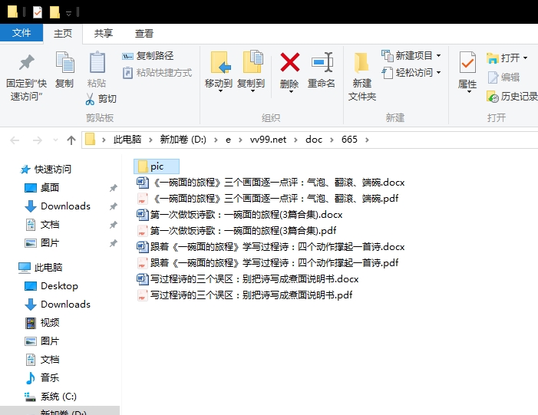This screenshot has height=415, width=538.
Task: Go forward with navigation arrow
Action: pos(37,140)
